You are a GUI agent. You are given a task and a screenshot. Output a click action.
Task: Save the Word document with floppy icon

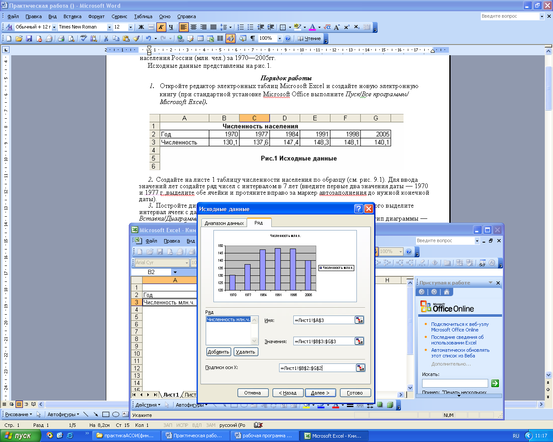coord(29,38)
